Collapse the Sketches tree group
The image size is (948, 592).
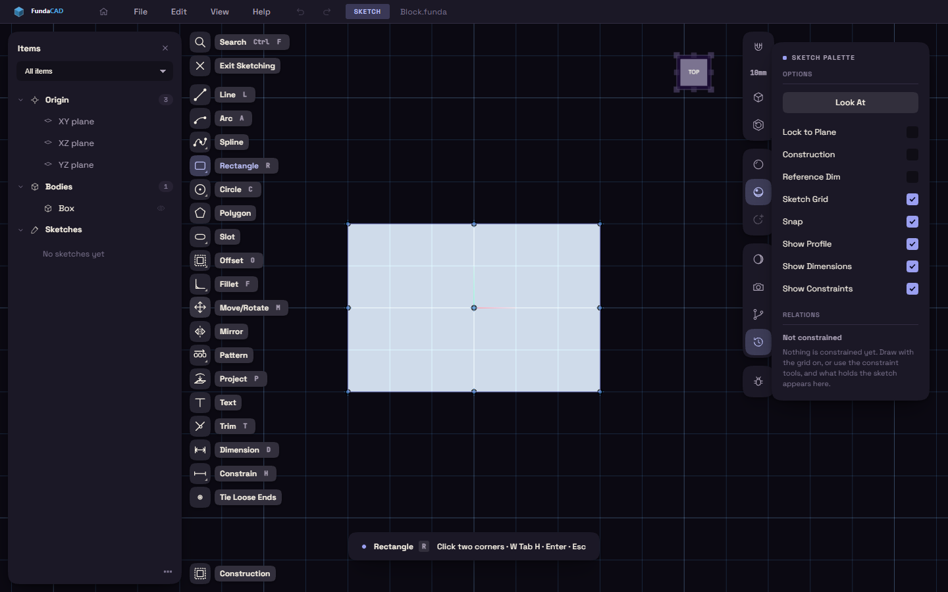20,230
